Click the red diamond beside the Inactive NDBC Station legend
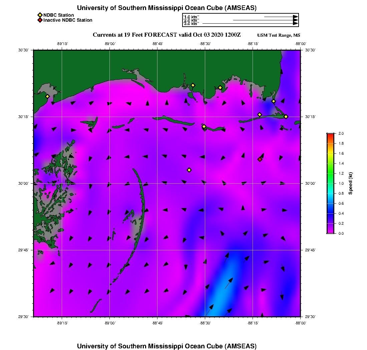 40,20
